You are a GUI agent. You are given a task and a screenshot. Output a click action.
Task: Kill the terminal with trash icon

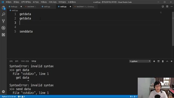(163, 61)
